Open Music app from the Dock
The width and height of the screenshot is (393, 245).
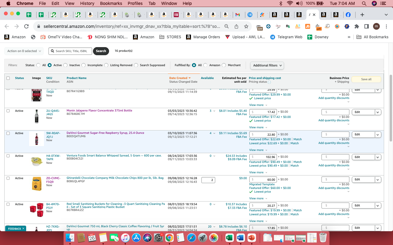coord(125,238)
